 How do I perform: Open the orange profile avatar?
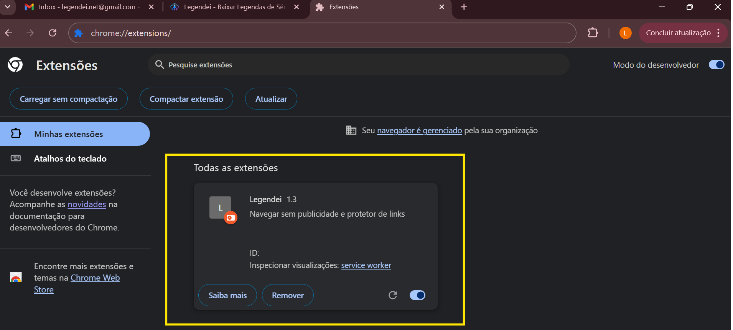click(625, 33)
